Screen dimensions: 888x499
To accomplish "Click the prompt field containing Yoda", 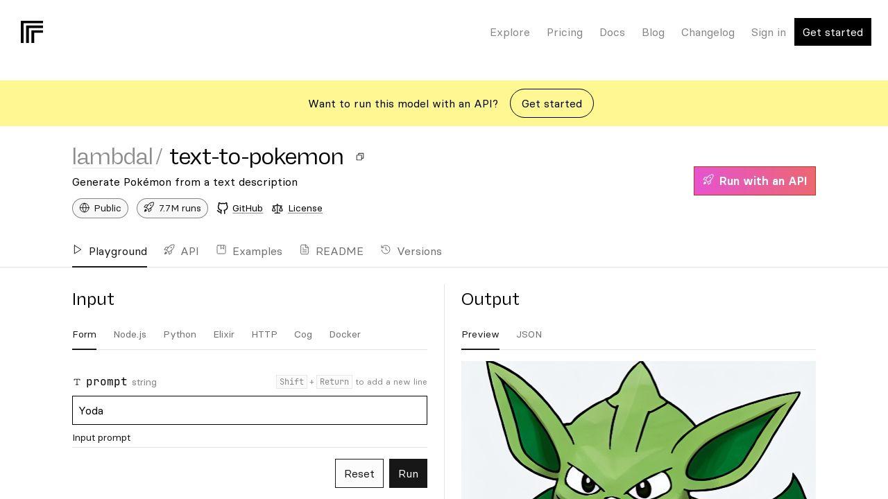I will pos(250,410).
